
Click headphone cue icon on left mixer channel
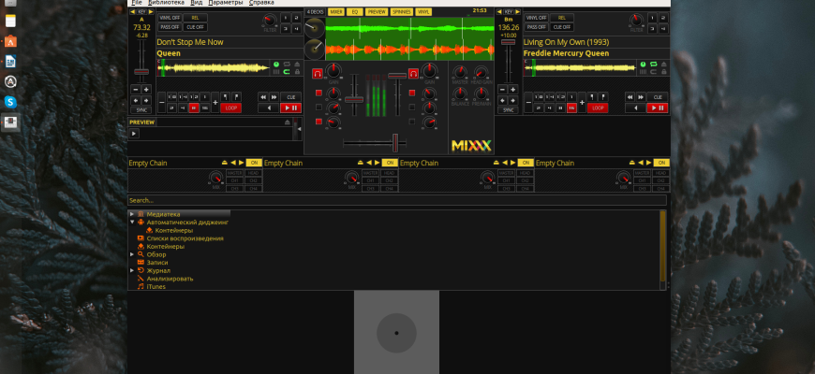point(318,72)
